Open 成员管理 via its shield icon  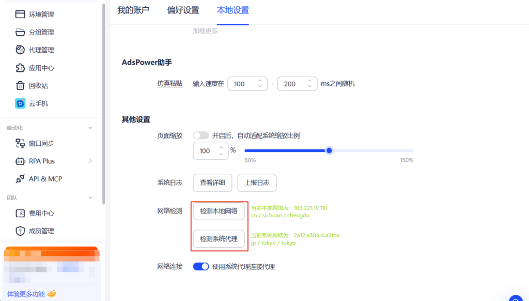tap(20, 231)
